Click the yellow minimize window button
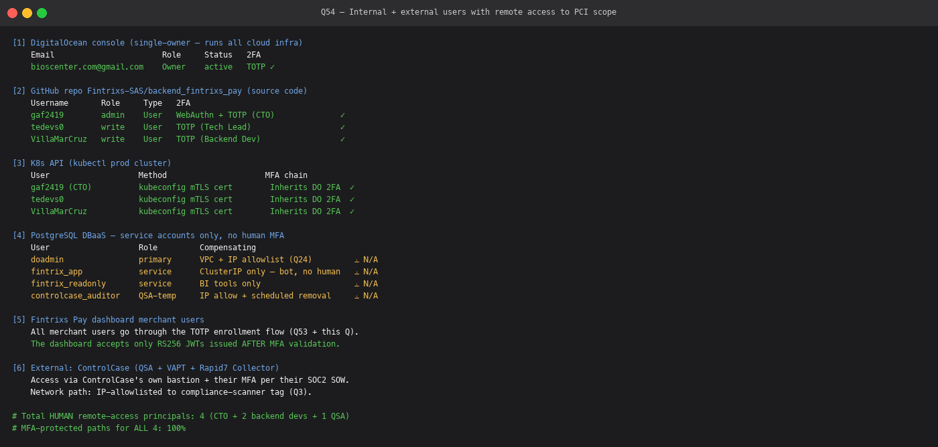The width and height of the screenshot is (938, 447). (x=27, y=13)
